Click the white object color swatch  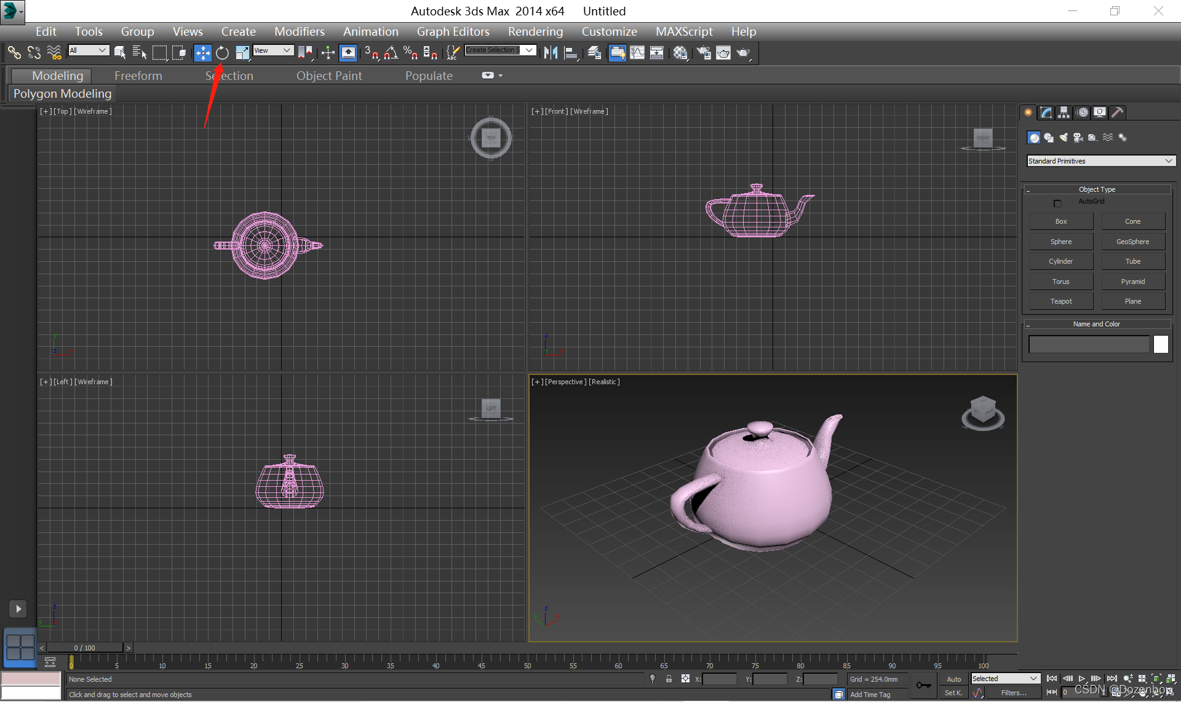(x=1161, y=344)
